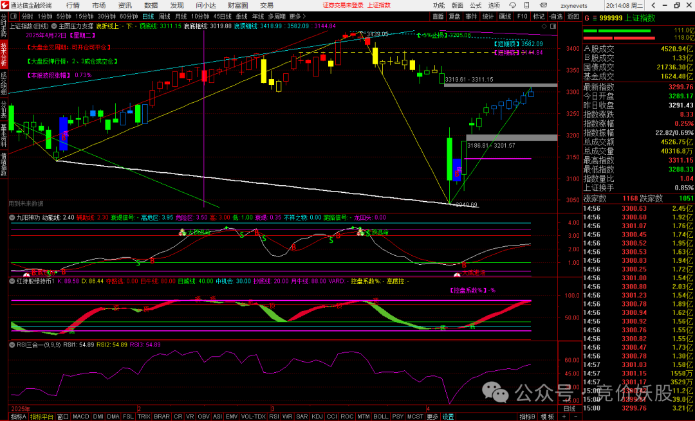Click the 大顶逃命 signal icon on indicator

pyautogui.click(x=183, y=232)
